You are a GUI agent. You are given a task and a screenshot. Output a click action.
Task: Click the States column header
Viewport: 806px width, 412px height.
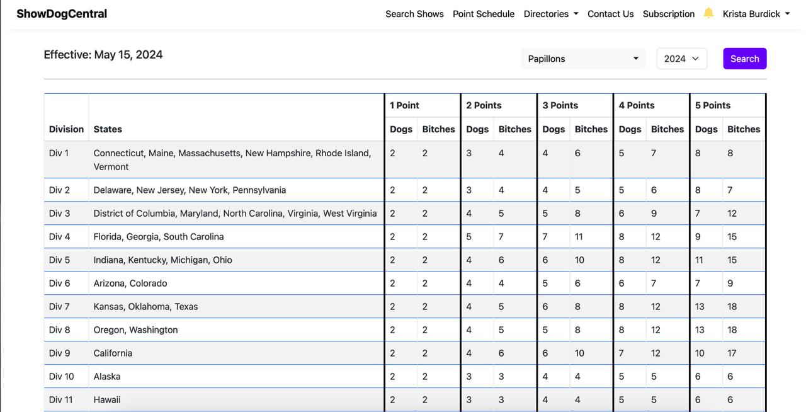click(108, 129)
